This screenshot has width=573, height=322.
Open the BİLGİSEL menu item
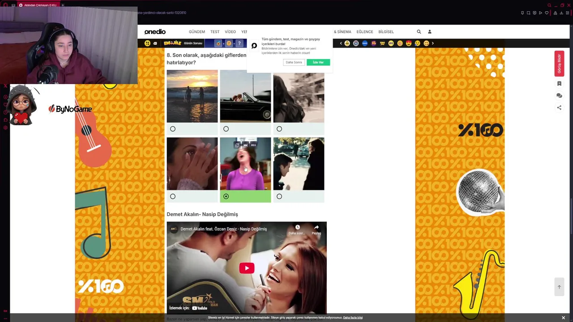tap(386, 32)
